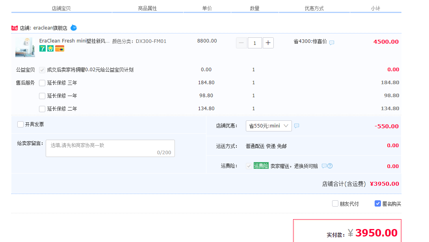
Task: Enable 朋友代付 friend payment option
Action: pos(335,203)
